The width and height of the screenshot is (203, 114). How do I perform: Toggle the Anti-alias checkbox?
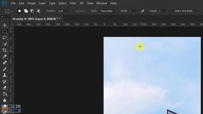pyautogui.click(x=73, y=11)
